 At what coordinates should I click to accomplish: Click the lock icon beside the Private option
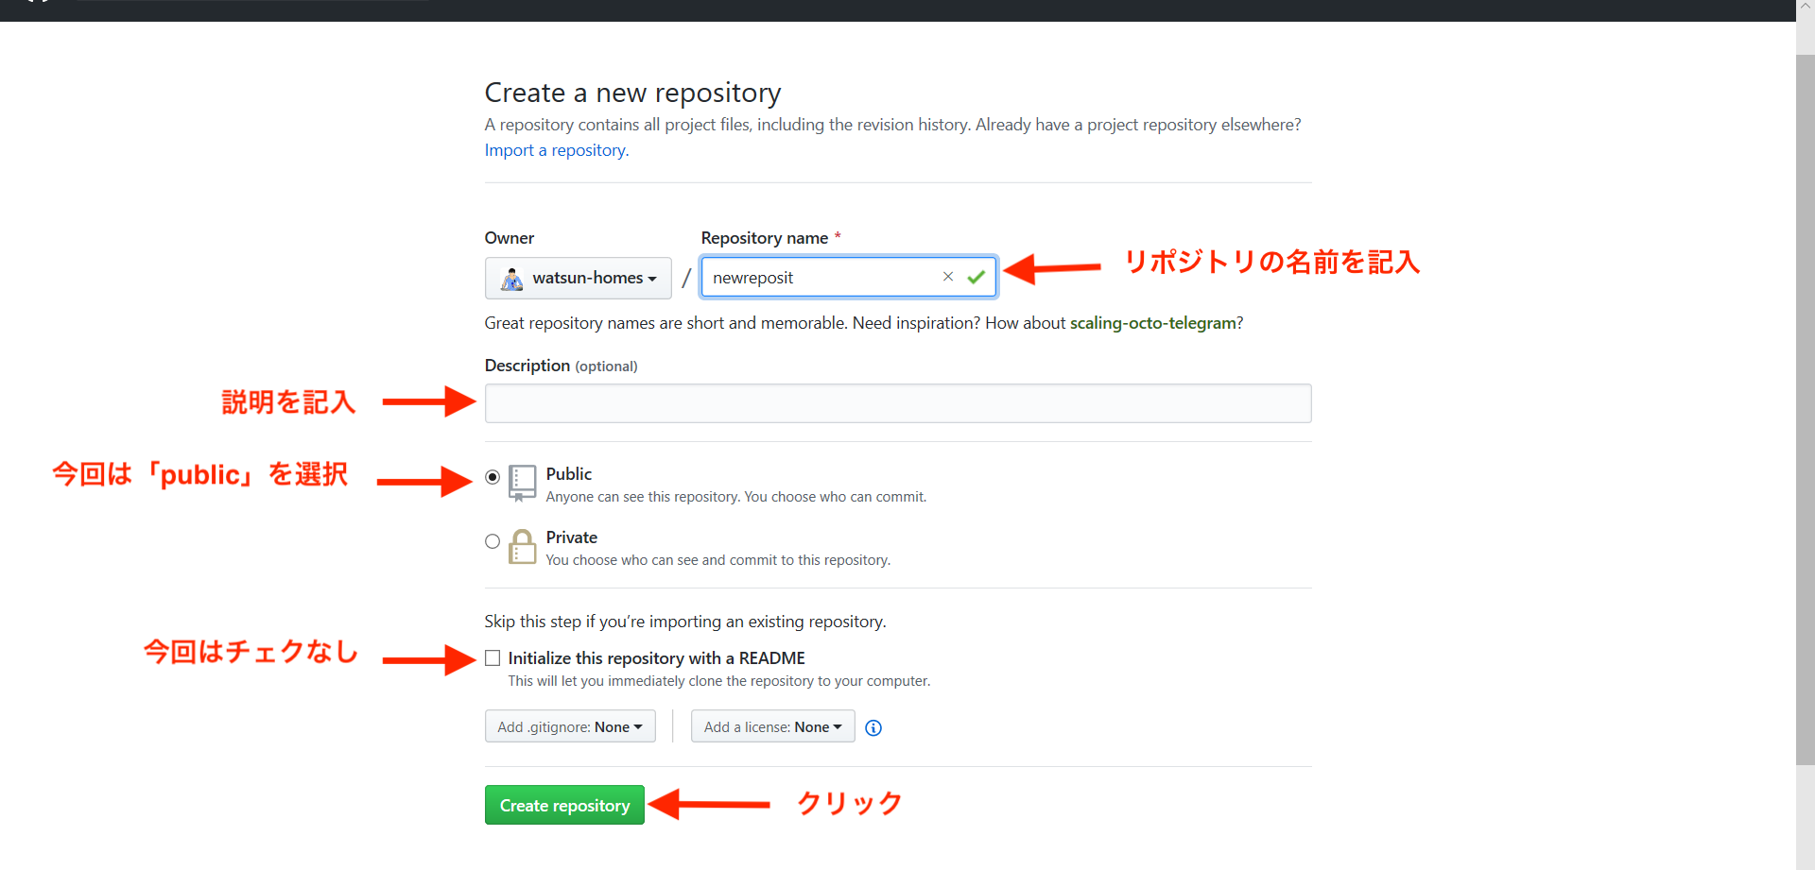point(522,546)
